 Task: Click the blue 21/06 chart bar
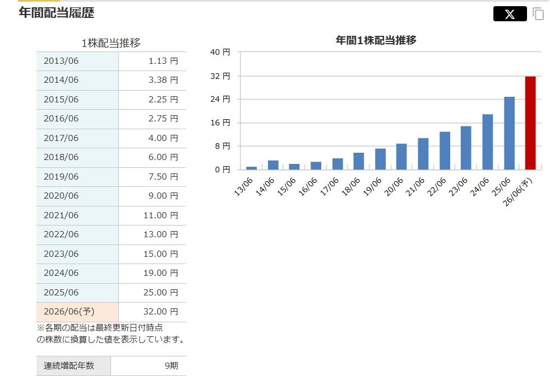tap(423, 154)
